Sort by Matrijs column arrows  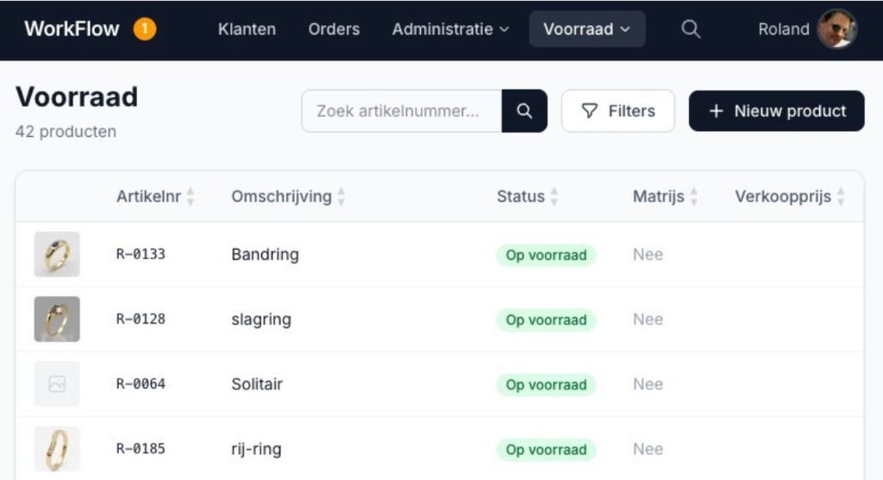[694, 196]
